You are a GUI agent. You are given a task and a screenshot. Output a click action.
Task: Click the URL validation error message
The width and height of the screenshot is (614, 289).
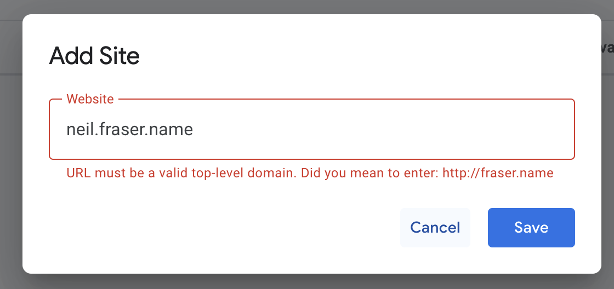tap(310, 173)
